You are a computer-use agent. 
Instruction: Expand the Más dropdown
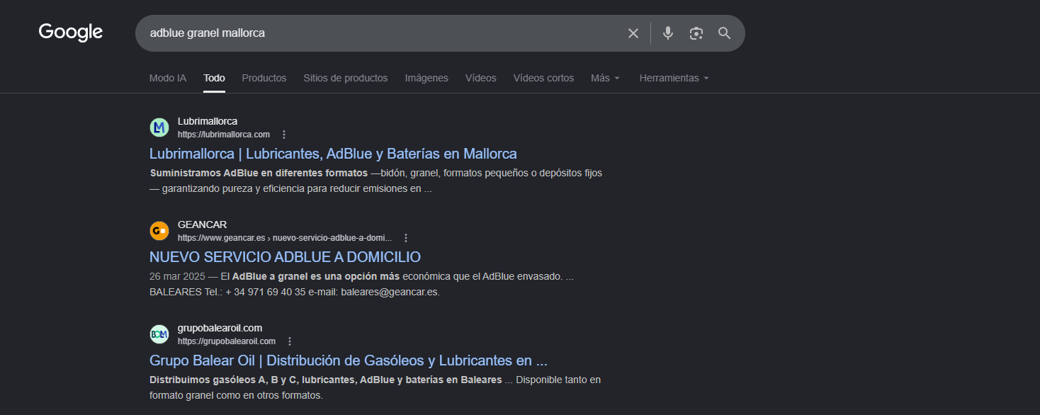606,78
